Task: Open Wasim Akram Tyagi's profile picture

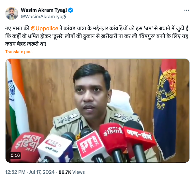Action: (12, 13)
